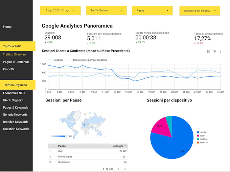
Task: Open Branded Keywords page
Action: (x=16, y=122)
